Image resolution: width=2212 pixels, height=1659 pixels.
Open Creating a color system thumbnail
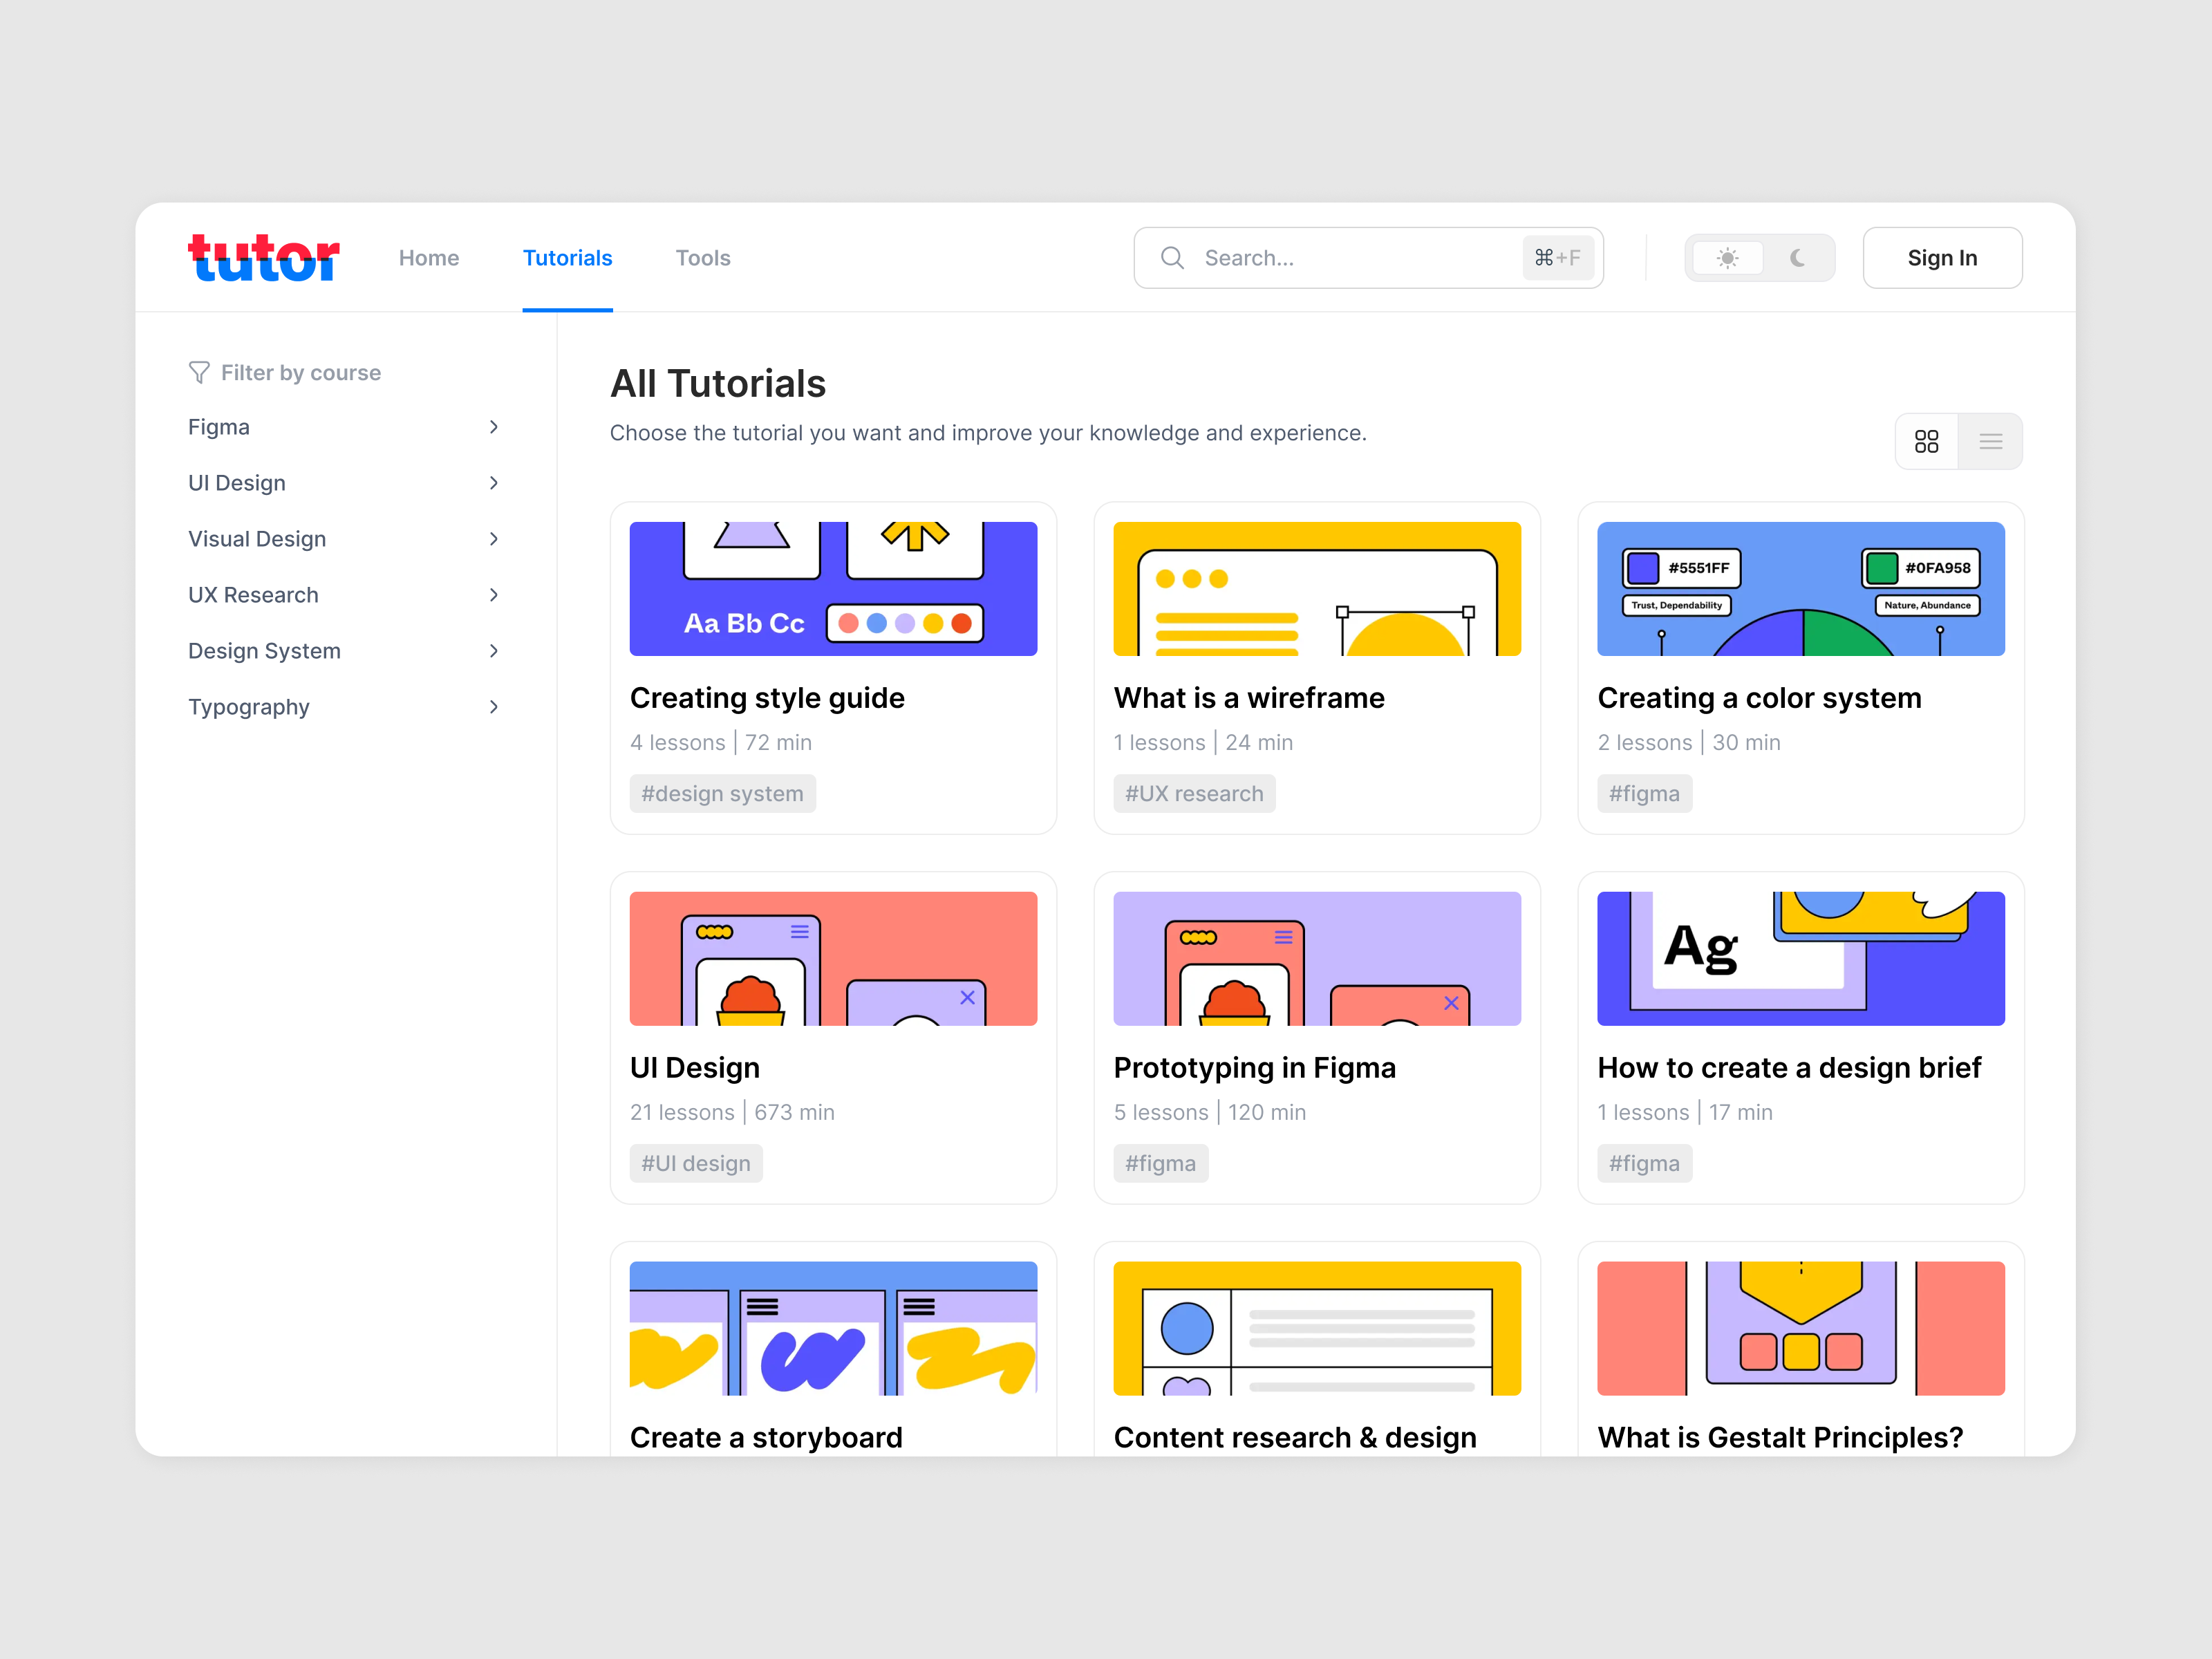pyautogui.click(x=1800, y=589)
